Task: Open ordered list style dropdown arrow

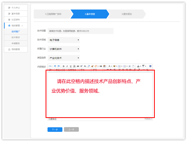Action: click(x=122, y=66)
